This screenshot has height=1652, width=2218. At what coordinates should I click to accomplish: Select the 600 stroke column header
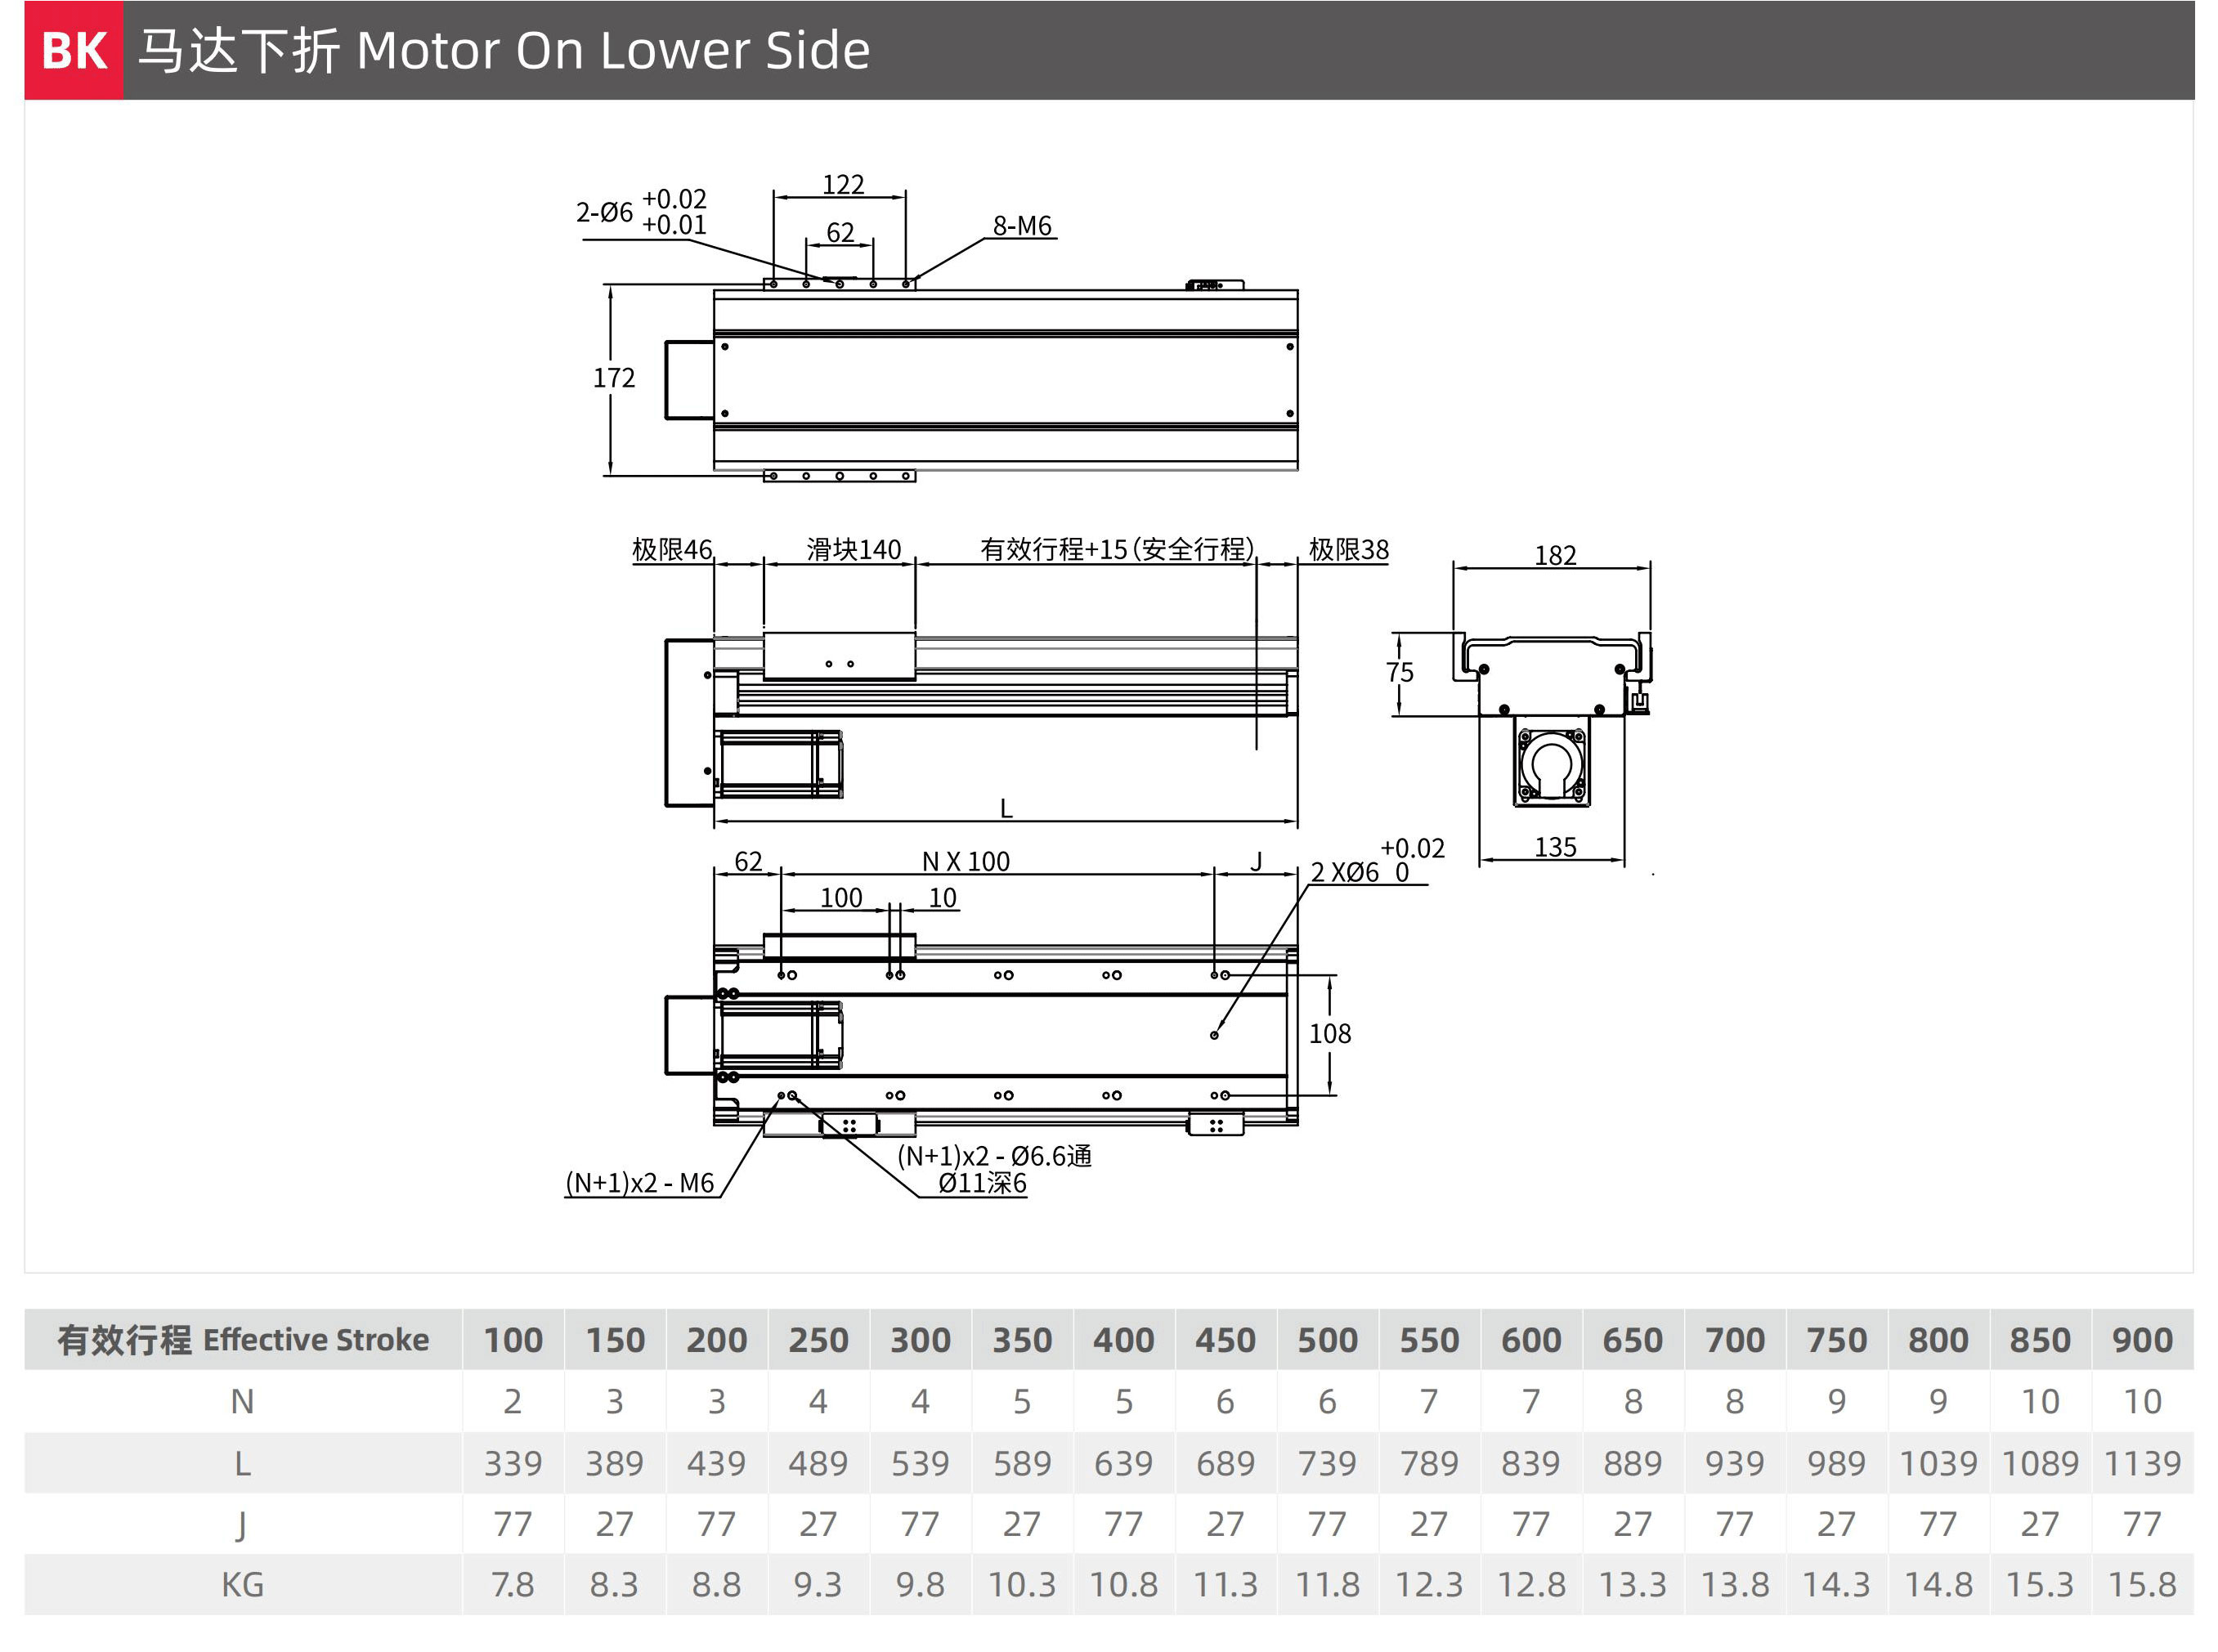(x=1531, y=1340)
